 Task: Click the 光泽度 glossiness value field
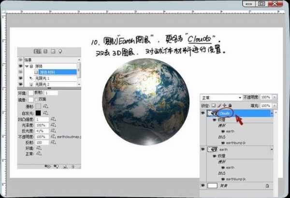42,125
